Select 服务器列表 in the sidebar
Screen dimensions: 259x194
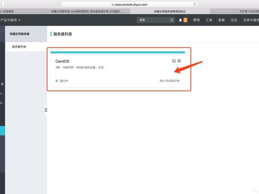click(x=26, y=47)
